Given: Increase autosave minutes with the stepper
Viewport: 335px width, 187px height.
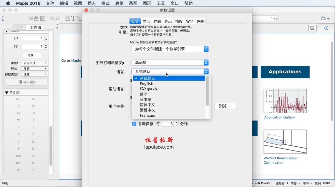Looking at the screenshot, I should pyautogui.click(x=177, y=122).
